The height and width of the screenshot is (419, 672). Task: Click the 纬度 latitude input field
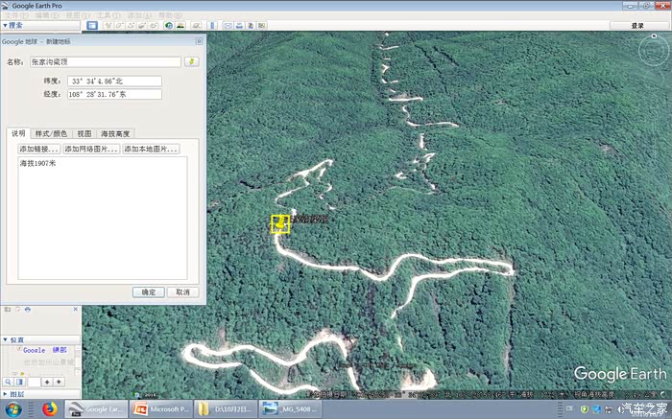coord(115,81)
